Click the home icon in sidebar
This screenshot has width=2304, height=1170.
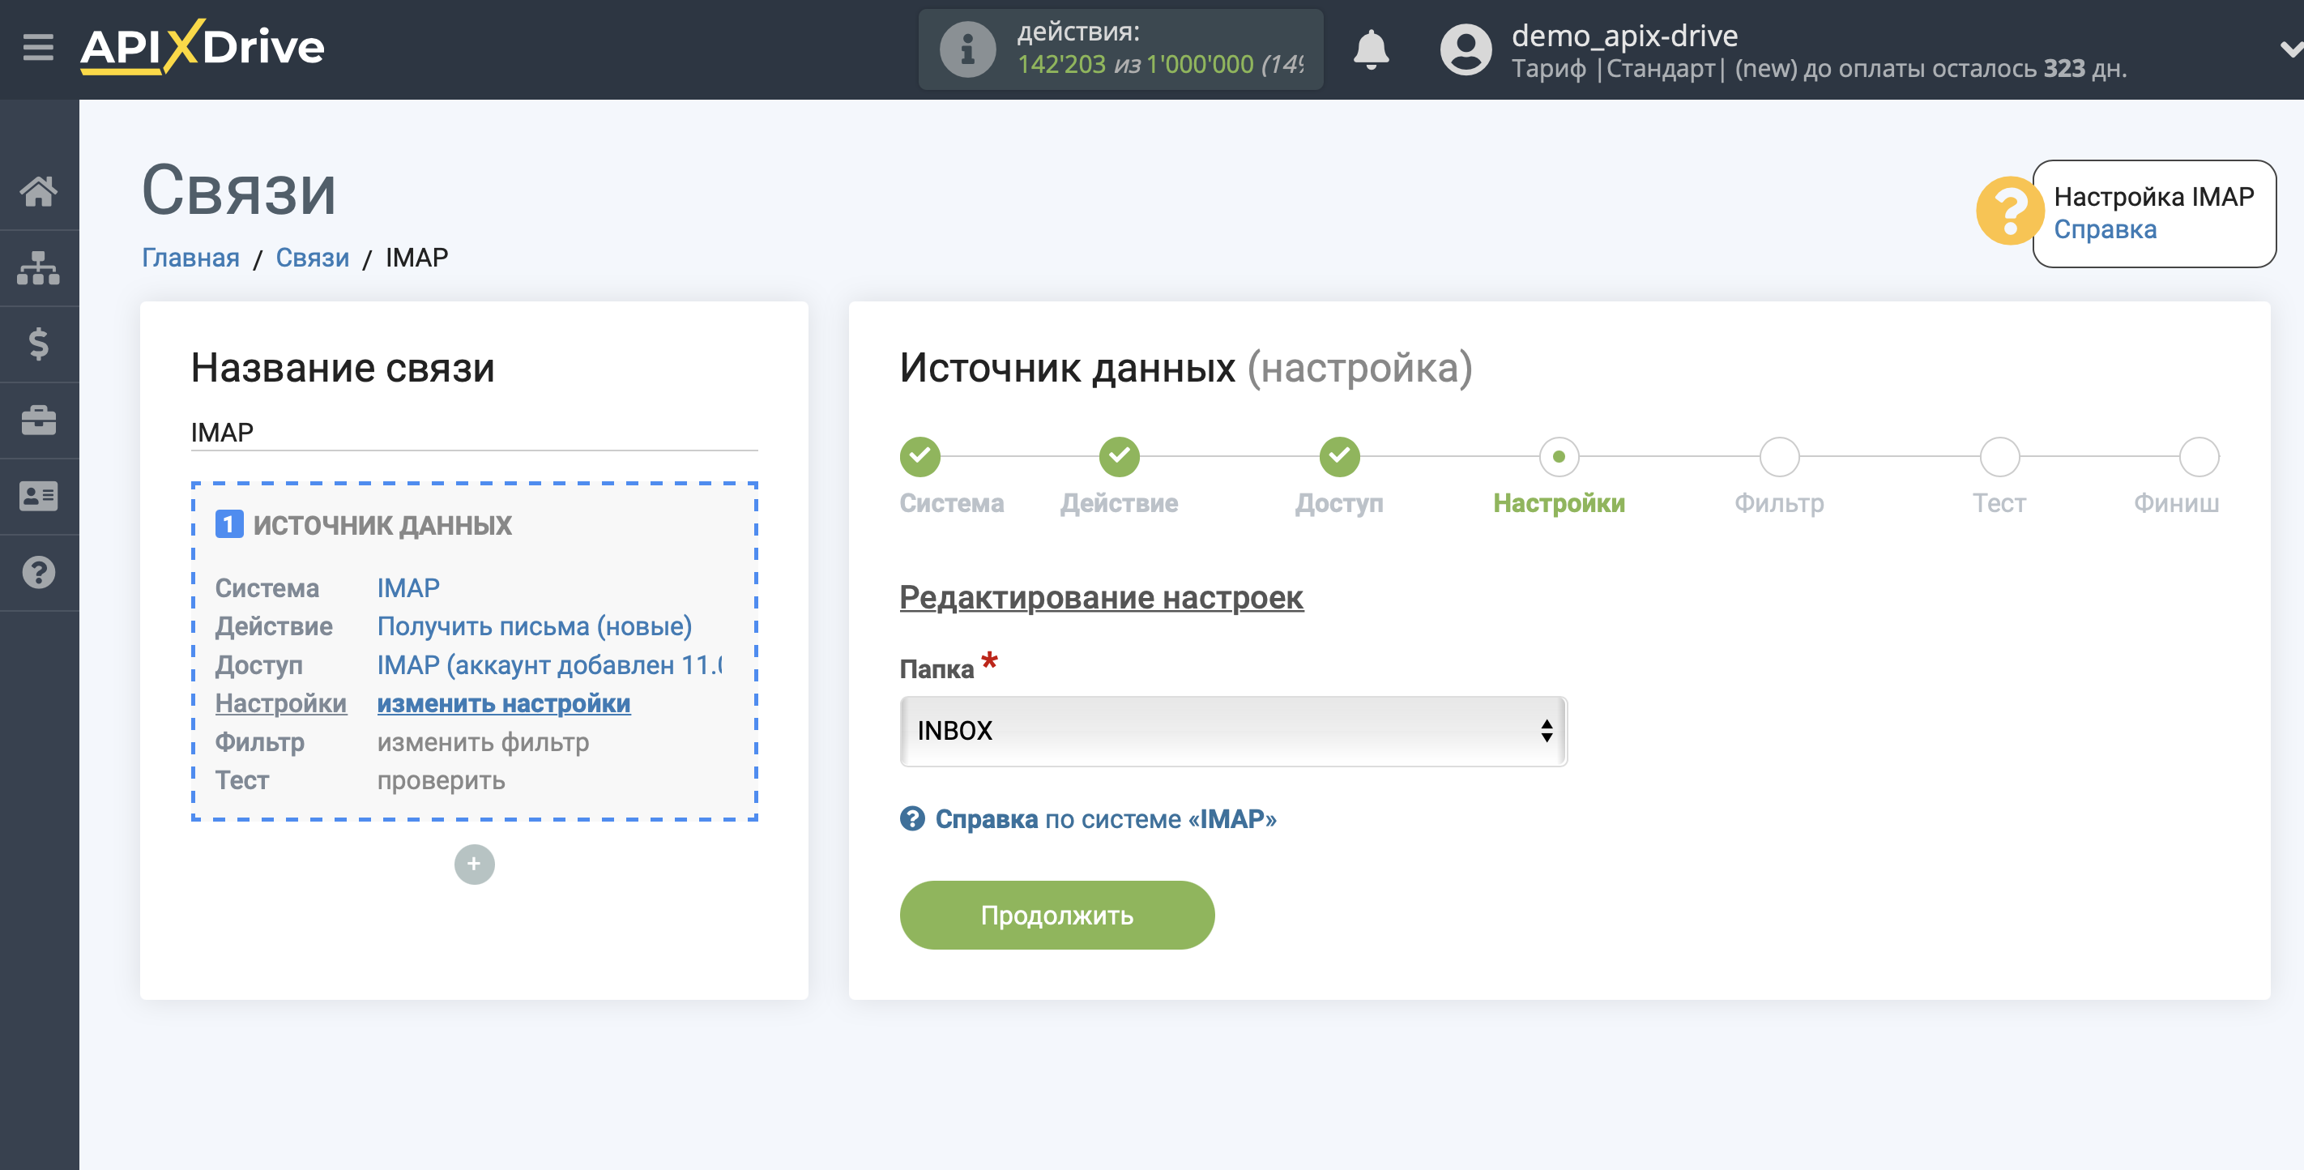click(x=41, y=191)
